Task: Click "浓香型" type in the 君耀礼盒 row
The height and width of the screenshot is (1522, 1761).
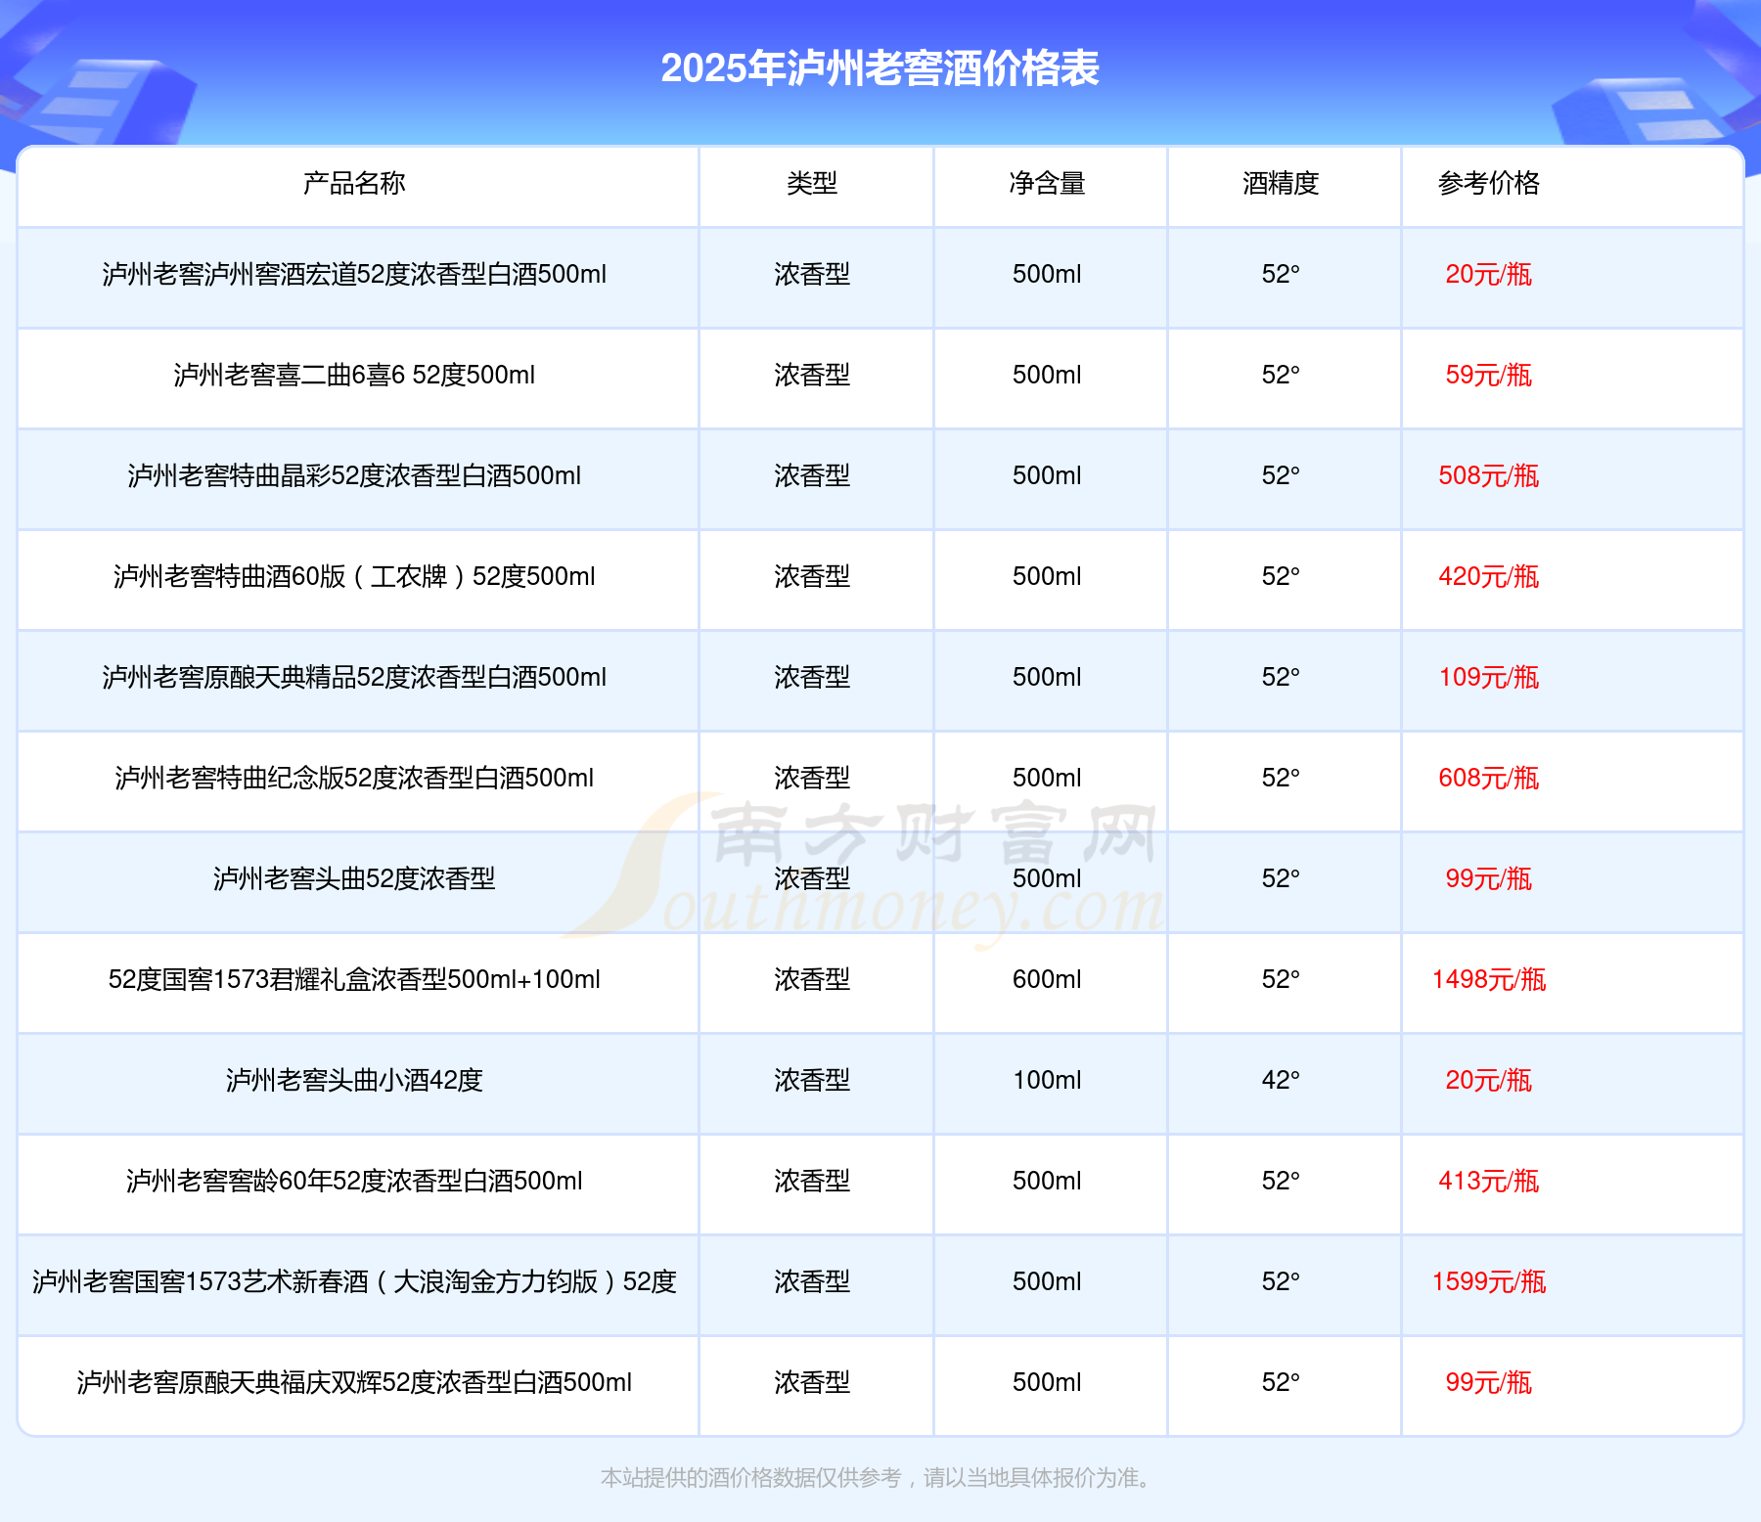Action: tap(812, 980)
